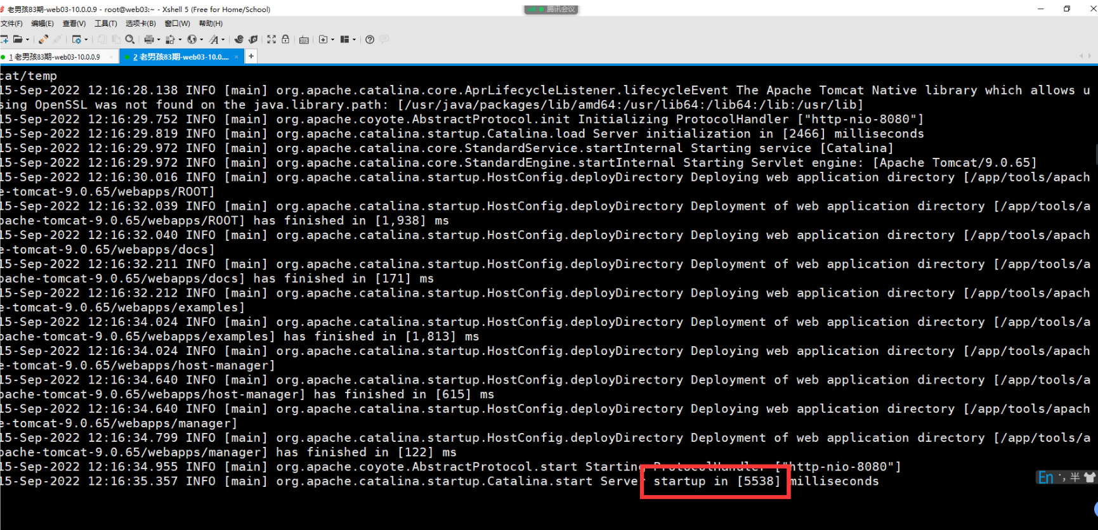Close tab 1 老男孩83期-web03-10.0.0.9
Screen dimensions: 1098x530
tap(111, 57)
